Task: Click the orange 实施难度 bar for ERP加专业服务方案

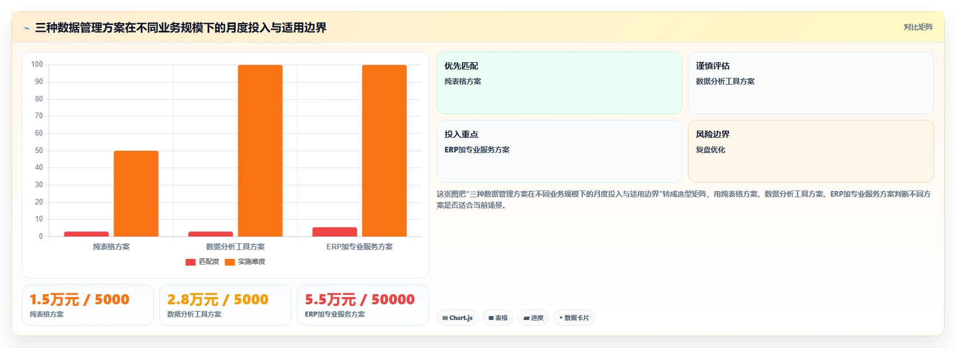Action: (x=384, y=151)
